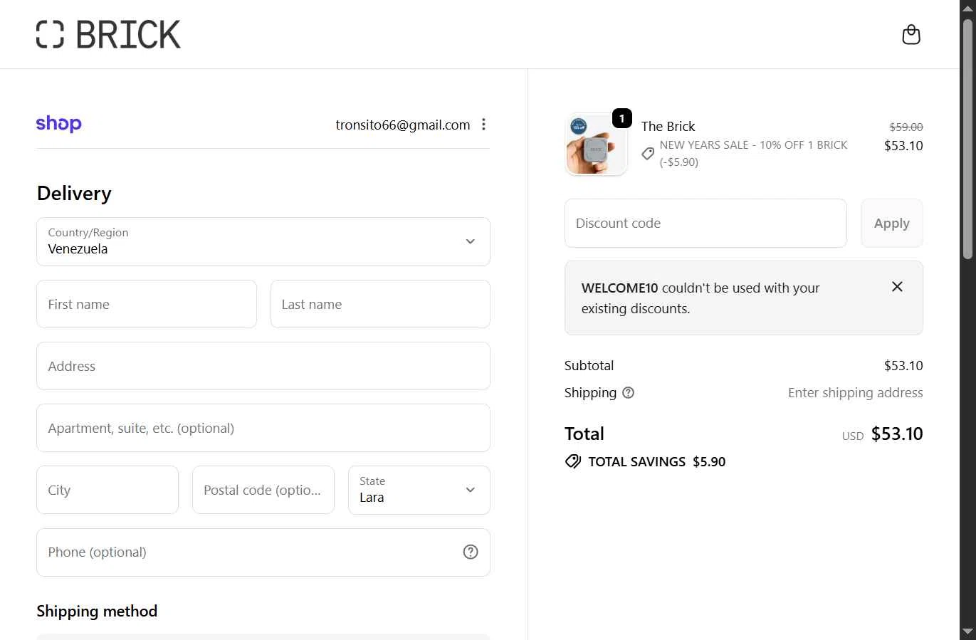Click the Subtotal $53.10 amount

(903, 365)
